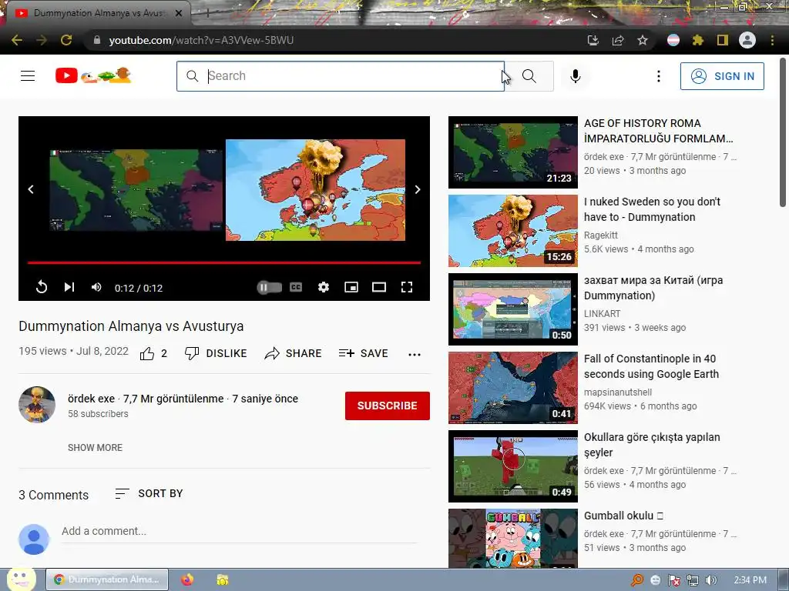Open the extensions puzzle icon
This screenshot has width=789, height=591.
point(697,40)
